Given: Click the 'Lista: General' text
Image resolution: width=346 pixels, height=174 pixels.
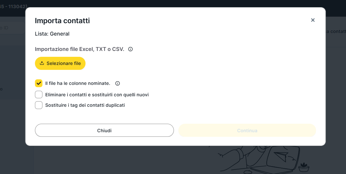Looking at the screenshot, I should 52,34.
